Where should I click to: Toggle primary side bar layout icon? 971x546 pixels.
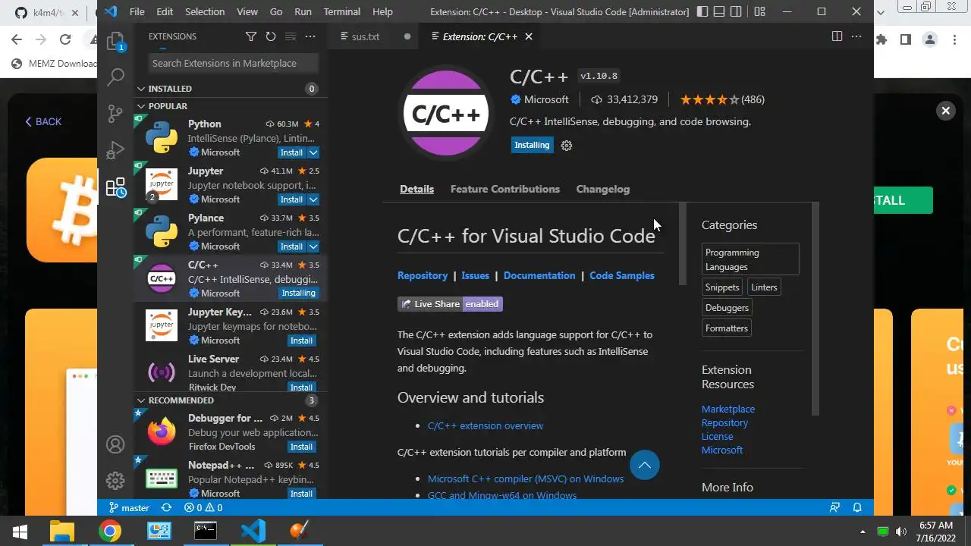click(x=702, y=11)
